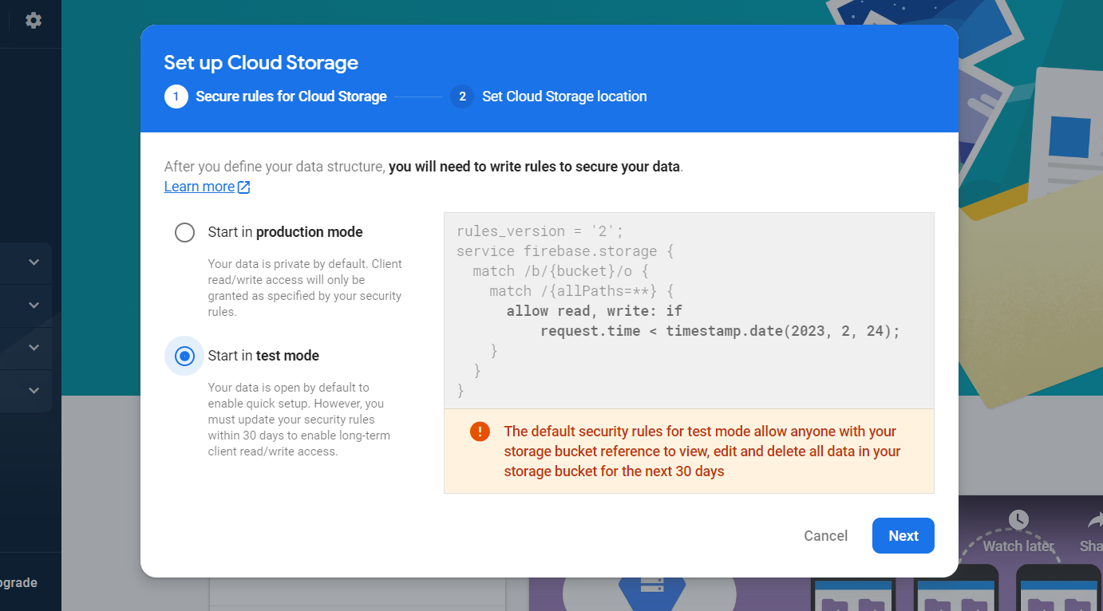This screenshot has width=1103, height=611.
Task: Click the external link icon beside Learn more
Action: tap(244, 187)
